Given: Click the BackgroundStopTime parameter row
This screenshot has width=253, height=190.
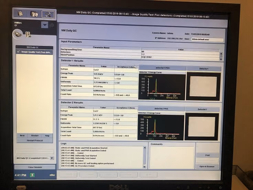Looking at the screenshot, I should 140,51.
